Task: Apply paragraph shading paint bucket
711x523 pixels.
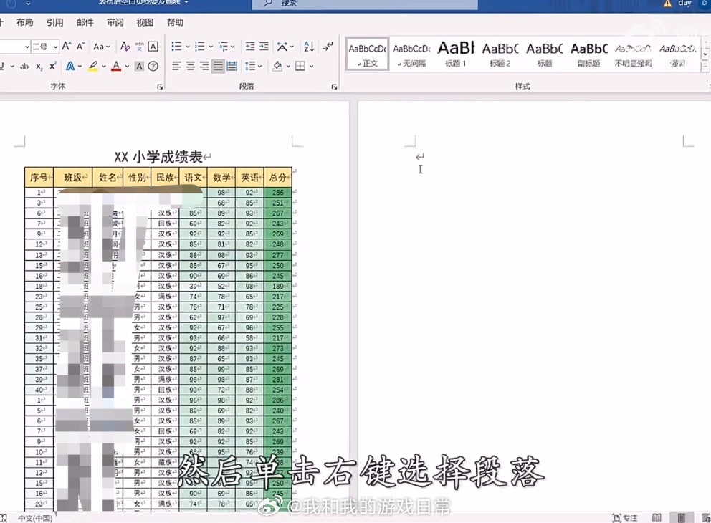Action: point(277,66)
